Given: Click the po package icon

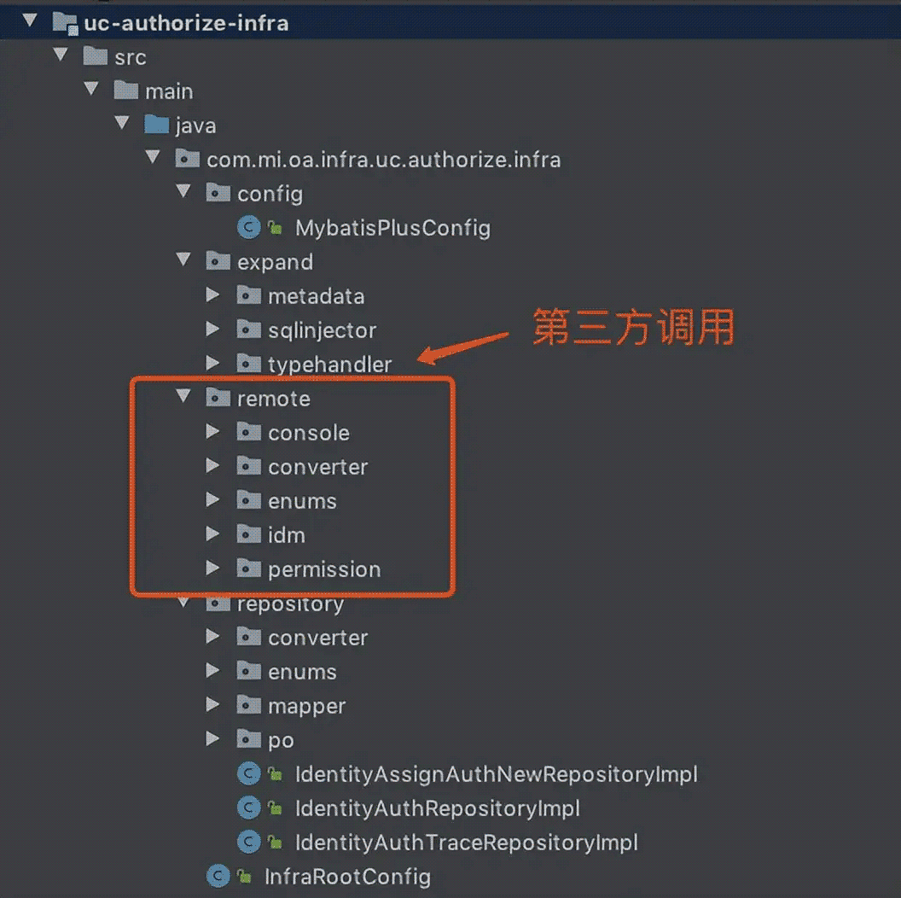Looking at the screenshot, I should coord(249,738).
